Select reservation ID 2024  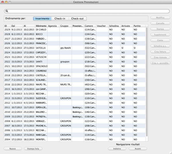[x=7, y=53]
